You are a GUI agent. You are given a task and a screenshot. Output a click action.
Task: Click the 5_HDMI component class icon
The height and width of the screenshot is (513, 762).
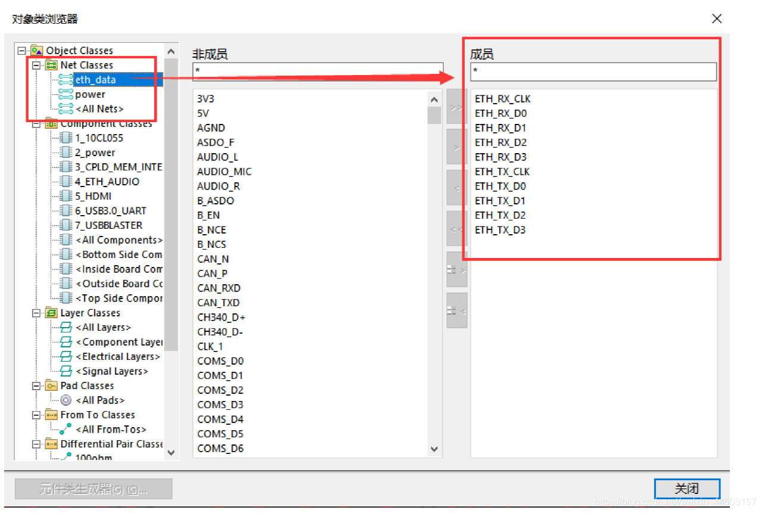[x=66, y=196]
